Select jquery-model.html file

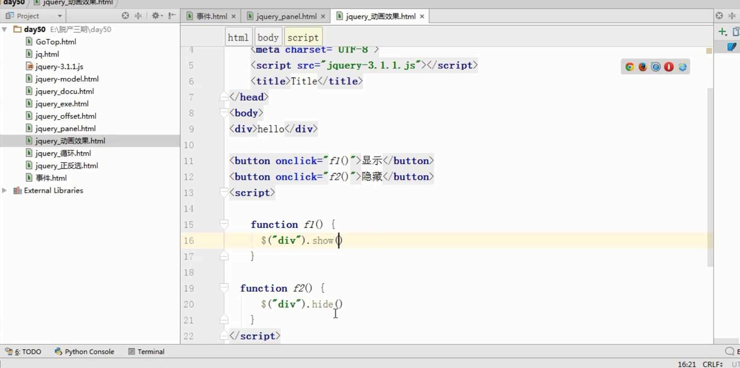point(67,79)
